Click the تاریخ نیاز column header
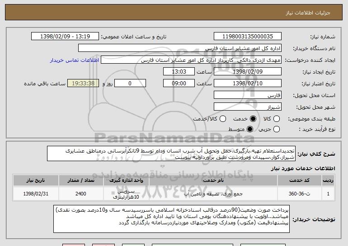The width and height of the screenshot is (348, 246). [x=36, y=181]
